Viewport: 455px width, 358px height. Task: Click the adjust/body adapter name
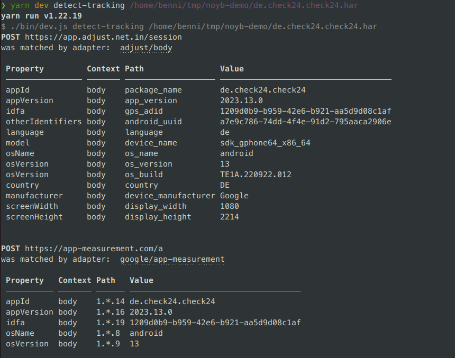point(146,48)
